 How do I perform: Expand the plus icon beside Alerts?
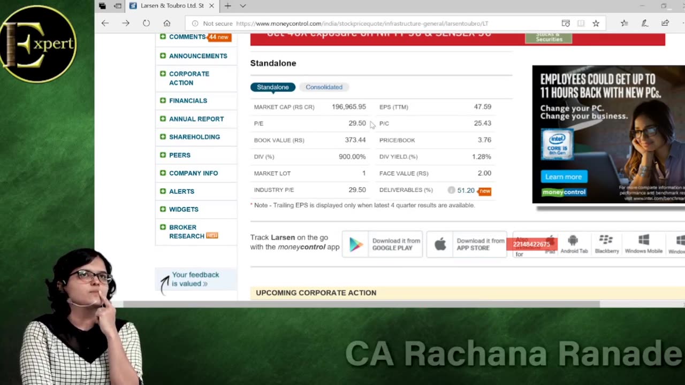pyautogui.click(x=163, y=191)
